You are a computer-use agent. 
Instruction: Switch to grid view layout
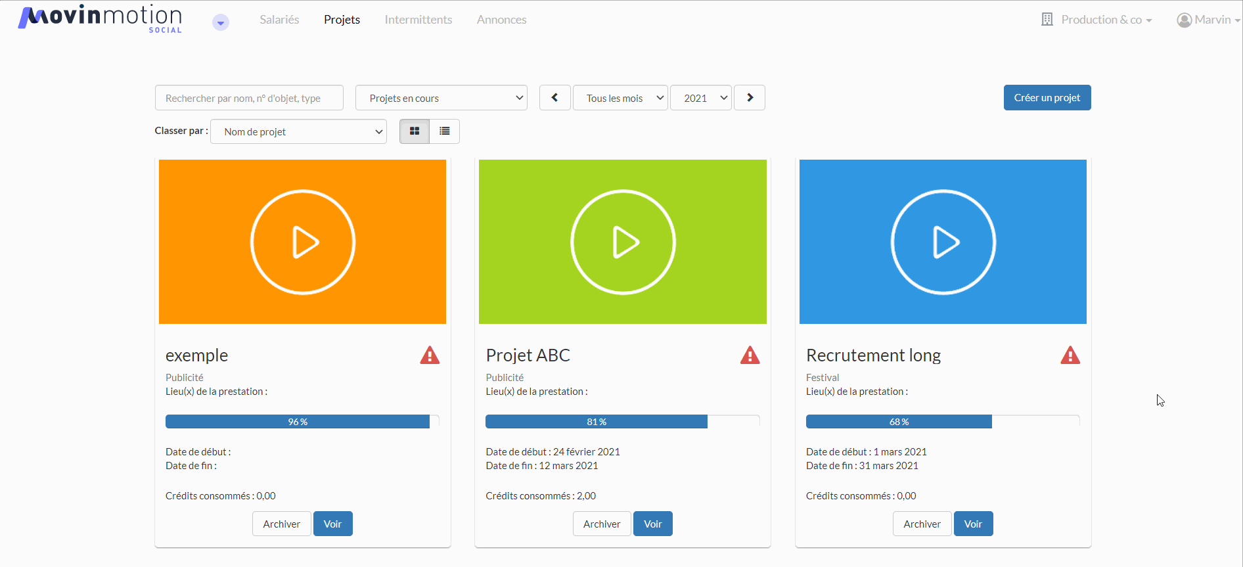415,131
